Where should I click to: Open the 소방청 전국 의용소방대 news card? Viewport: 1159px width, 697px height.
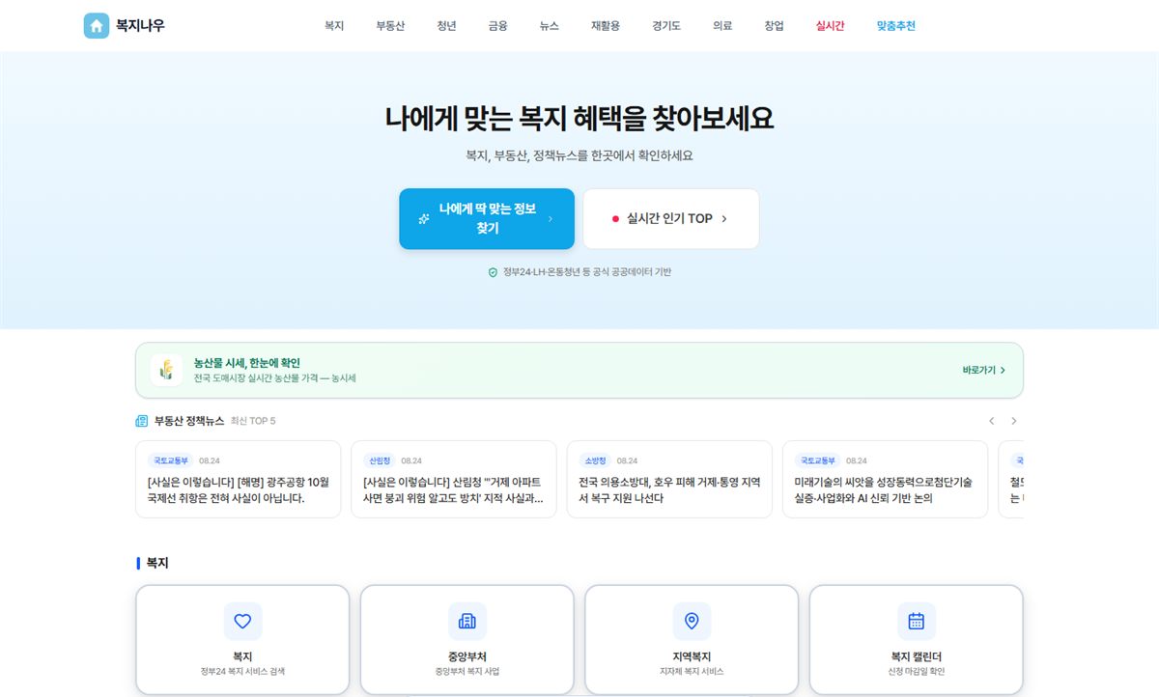pos(669,480)
